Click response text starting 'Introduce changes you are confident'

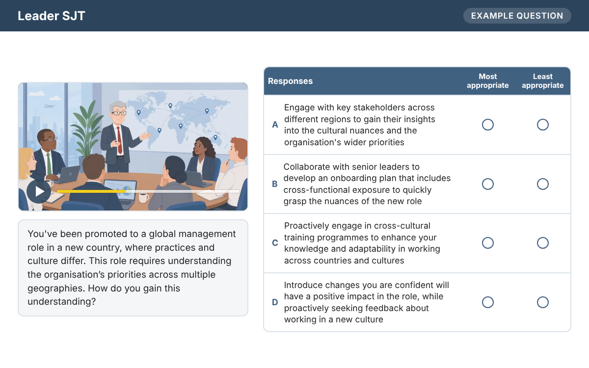367,302
